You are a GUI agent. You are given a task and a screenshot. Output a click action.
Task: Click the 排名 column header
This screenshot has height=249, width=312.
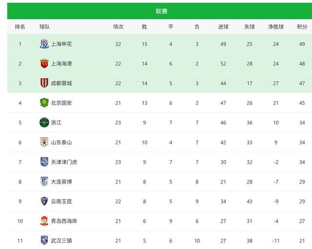click(x=20, y=27)
